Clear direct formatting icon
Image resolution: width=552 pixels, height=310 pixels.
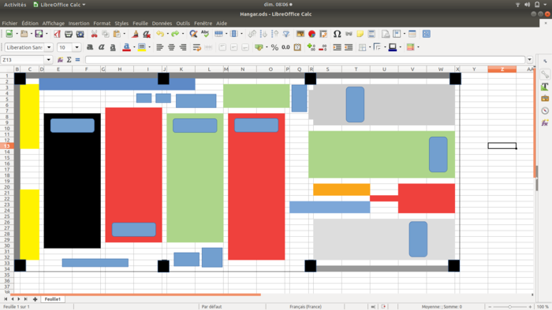pos(147,34)
